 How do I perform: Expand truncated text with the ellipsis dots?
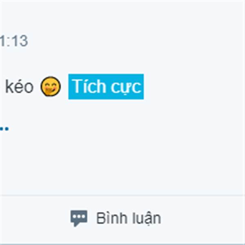click(4, 129)
